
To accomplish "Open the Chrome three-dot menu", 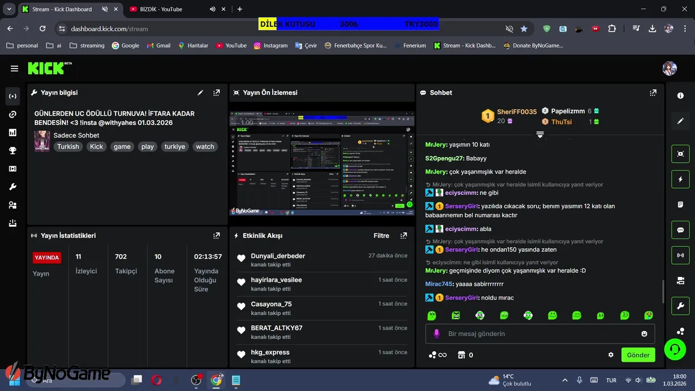I will pos(685,29).
